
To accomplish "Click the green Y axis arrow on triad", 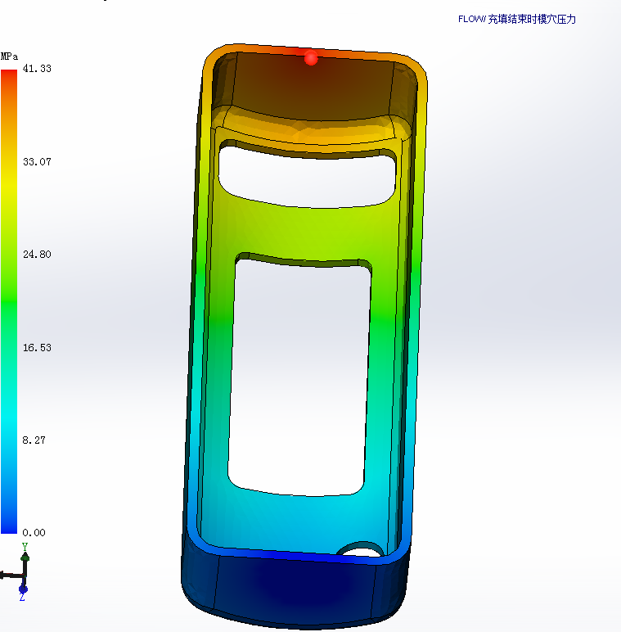I will pyautogui.click(x=25, y=556).
